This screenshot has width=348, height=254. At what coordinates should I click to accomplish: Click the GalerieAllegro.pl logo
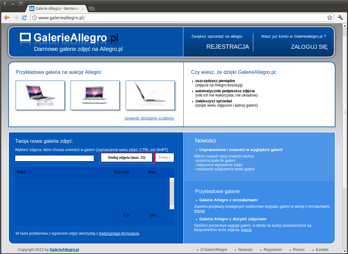pos(69,38)
